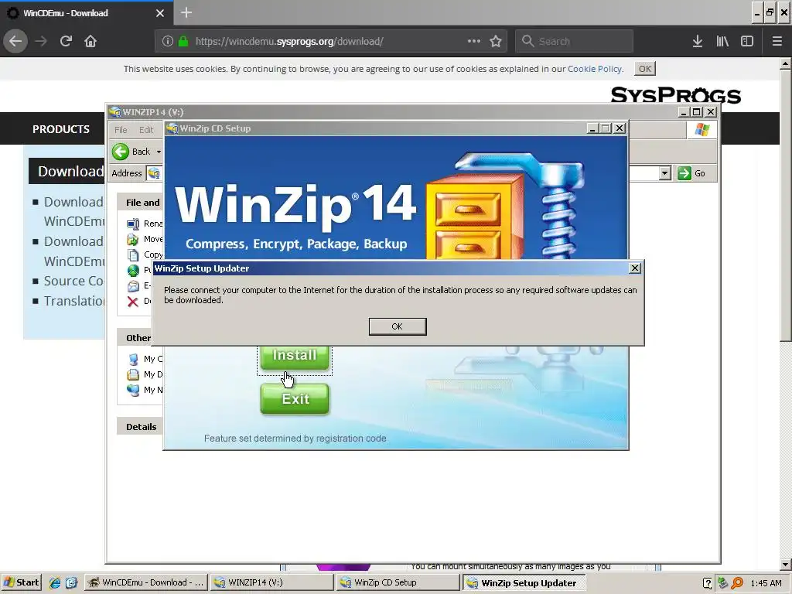Click the Copy this file icon
Image resolution: width=792 pixels, height=594 pixels.
(133, 255)
